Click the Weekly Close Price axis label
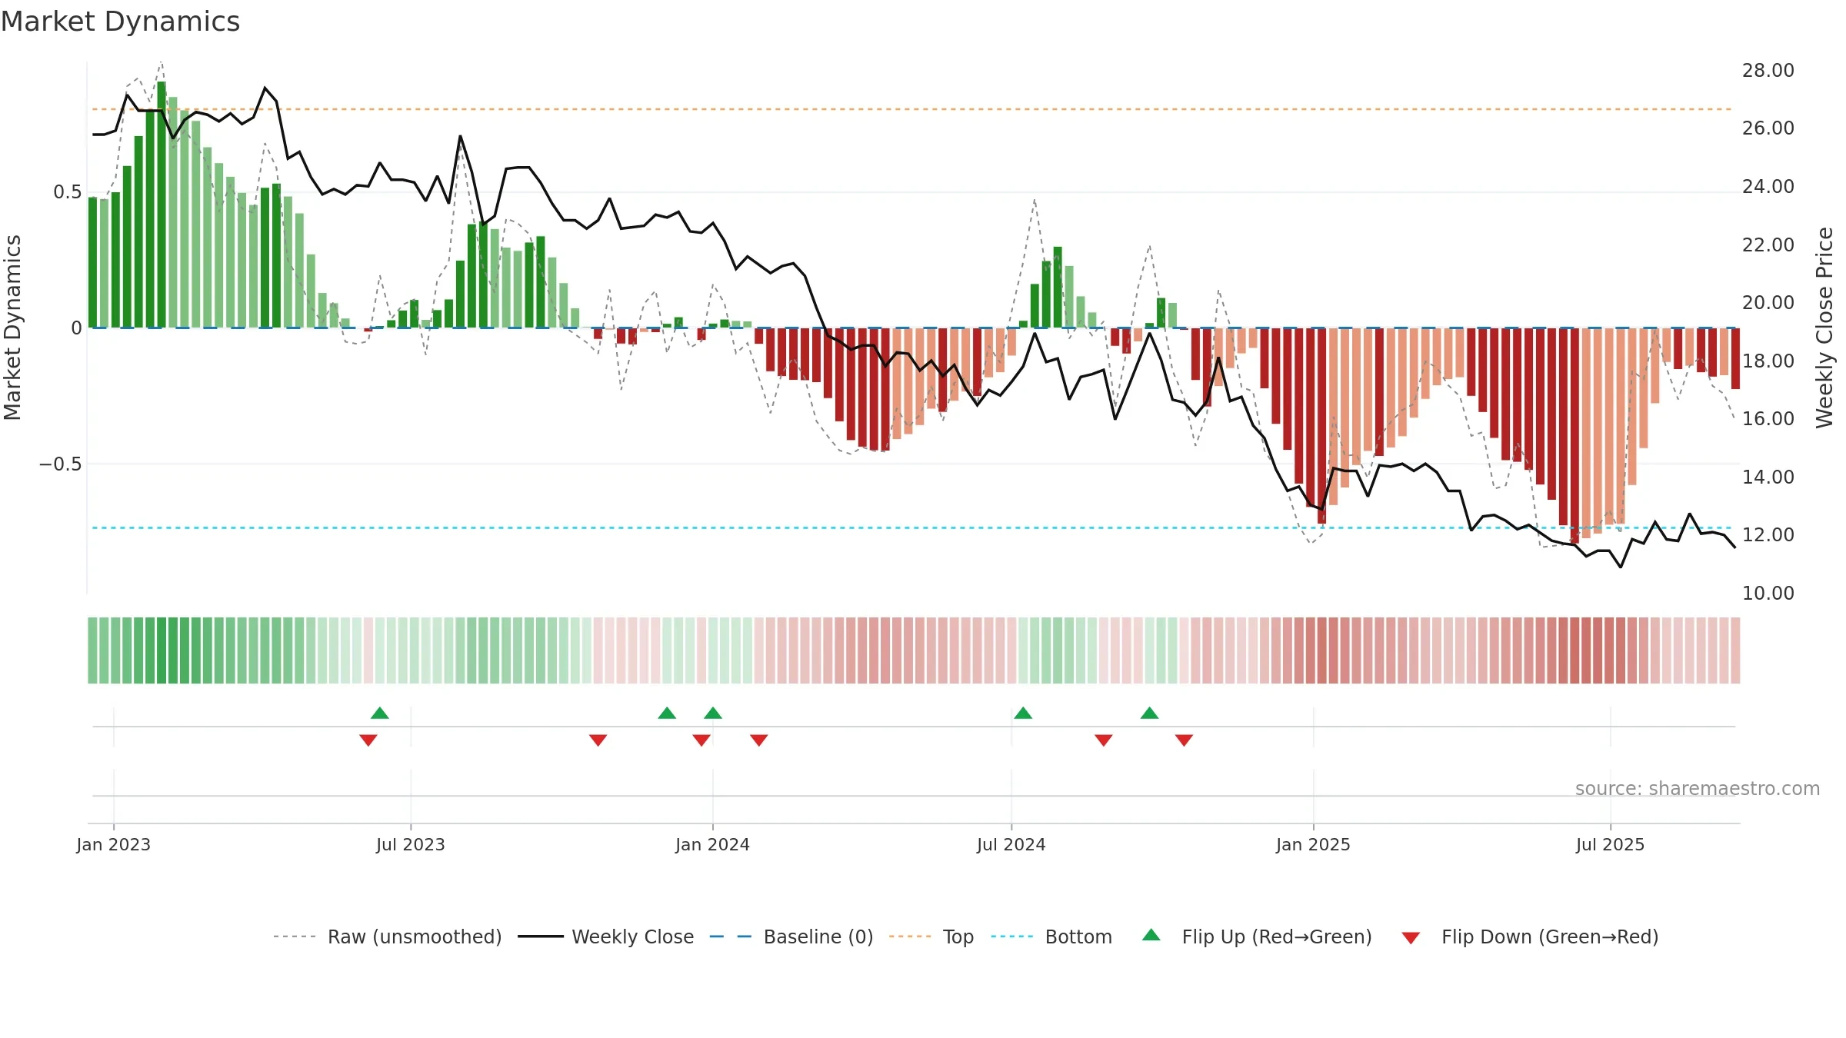The width and height of the screenshot is (1846, 1038). click(x=1824, y=328)
